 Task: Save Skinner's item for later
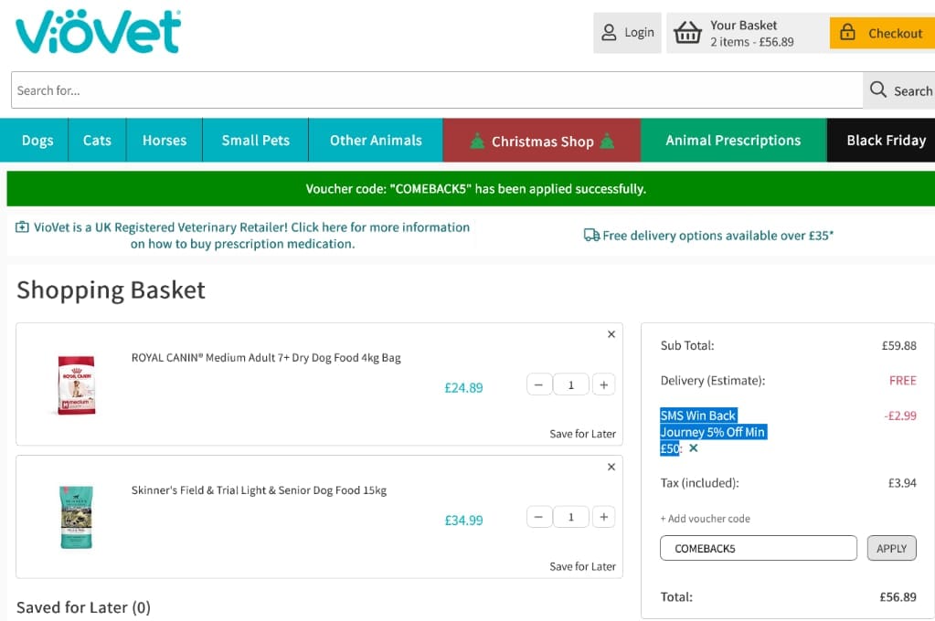pyautogui.click(x=582, y=566)
